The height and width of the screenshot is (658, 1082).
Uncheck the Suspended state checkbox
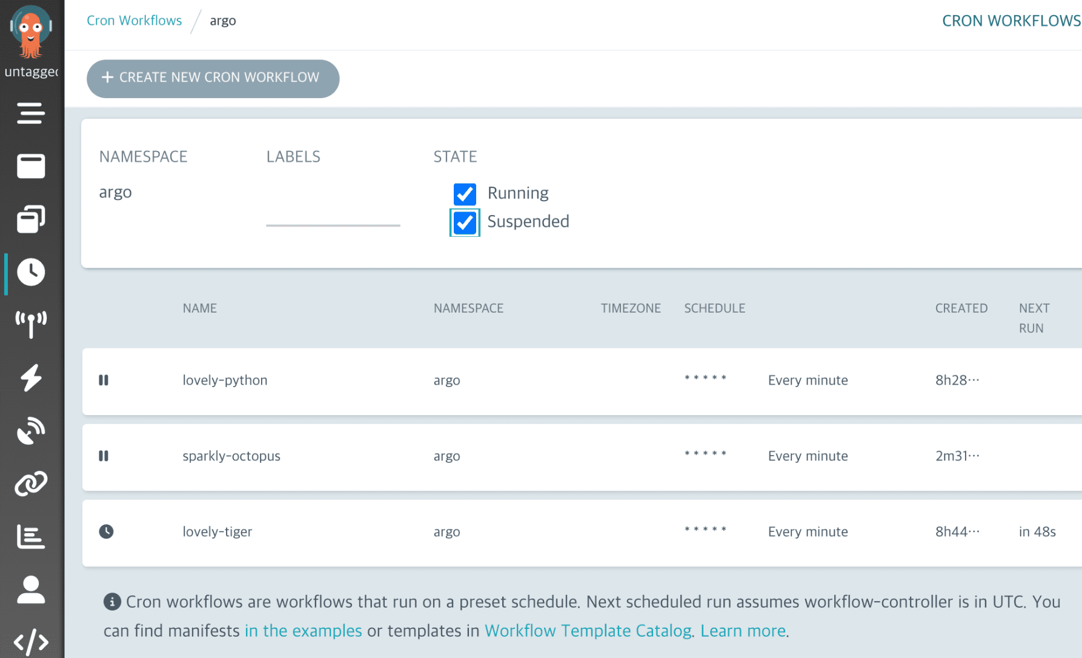click(465, 222)
